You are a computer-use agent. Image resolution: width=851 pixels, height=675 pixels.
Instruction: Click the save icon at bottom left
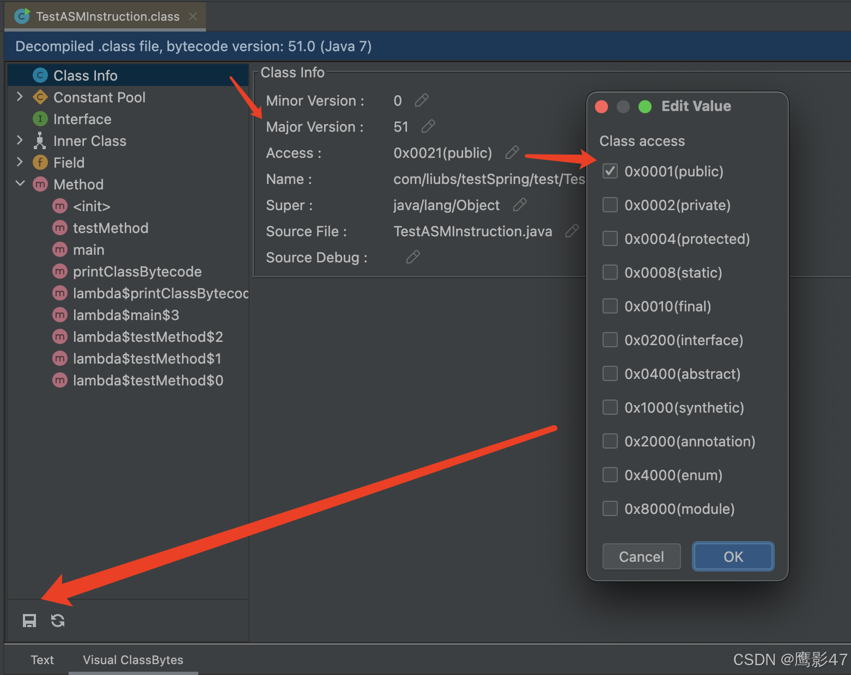click(29, 620)
